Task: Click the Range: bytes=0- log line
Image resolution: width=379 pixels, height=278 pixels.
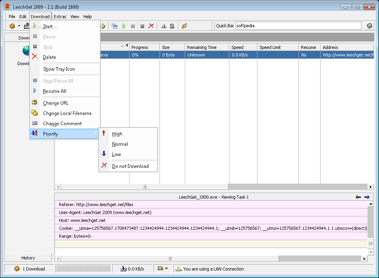Action: (211, 236)
